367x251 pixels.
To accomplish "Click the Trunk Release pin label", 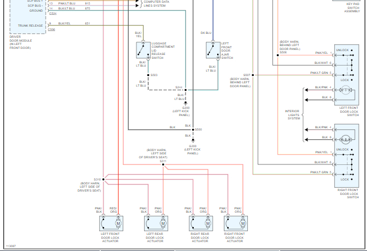I will (31, 26).
